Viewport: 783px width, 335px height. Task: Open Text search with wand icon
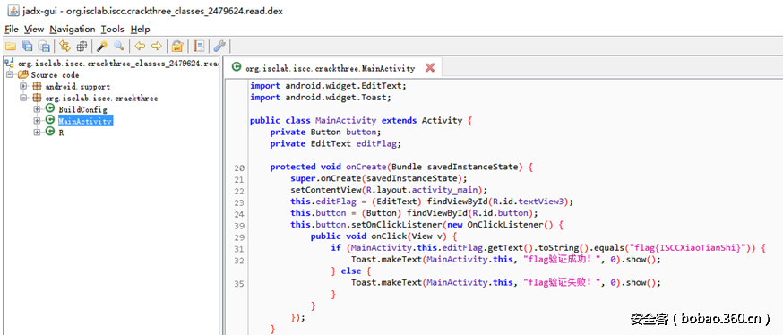(102, 47)
